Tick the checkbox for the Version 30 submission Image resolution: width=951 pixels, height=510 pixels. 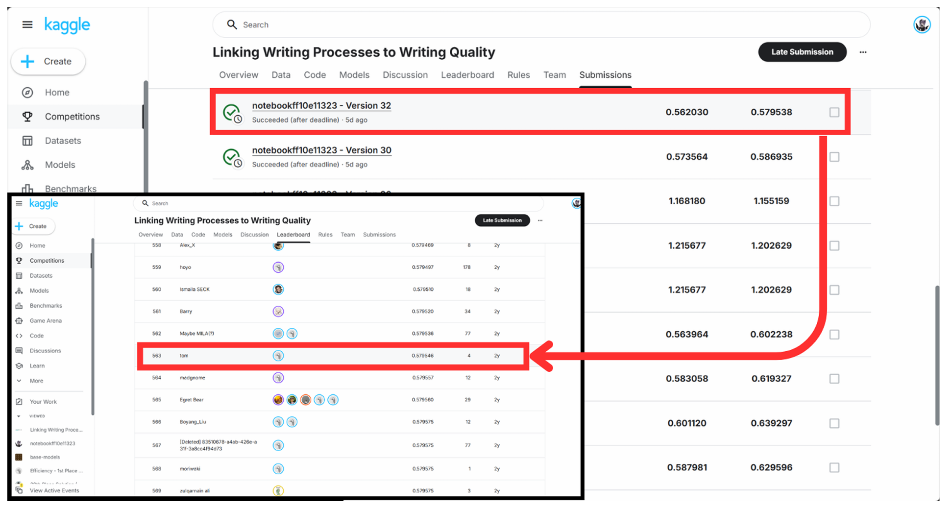(x=834, y=157)
